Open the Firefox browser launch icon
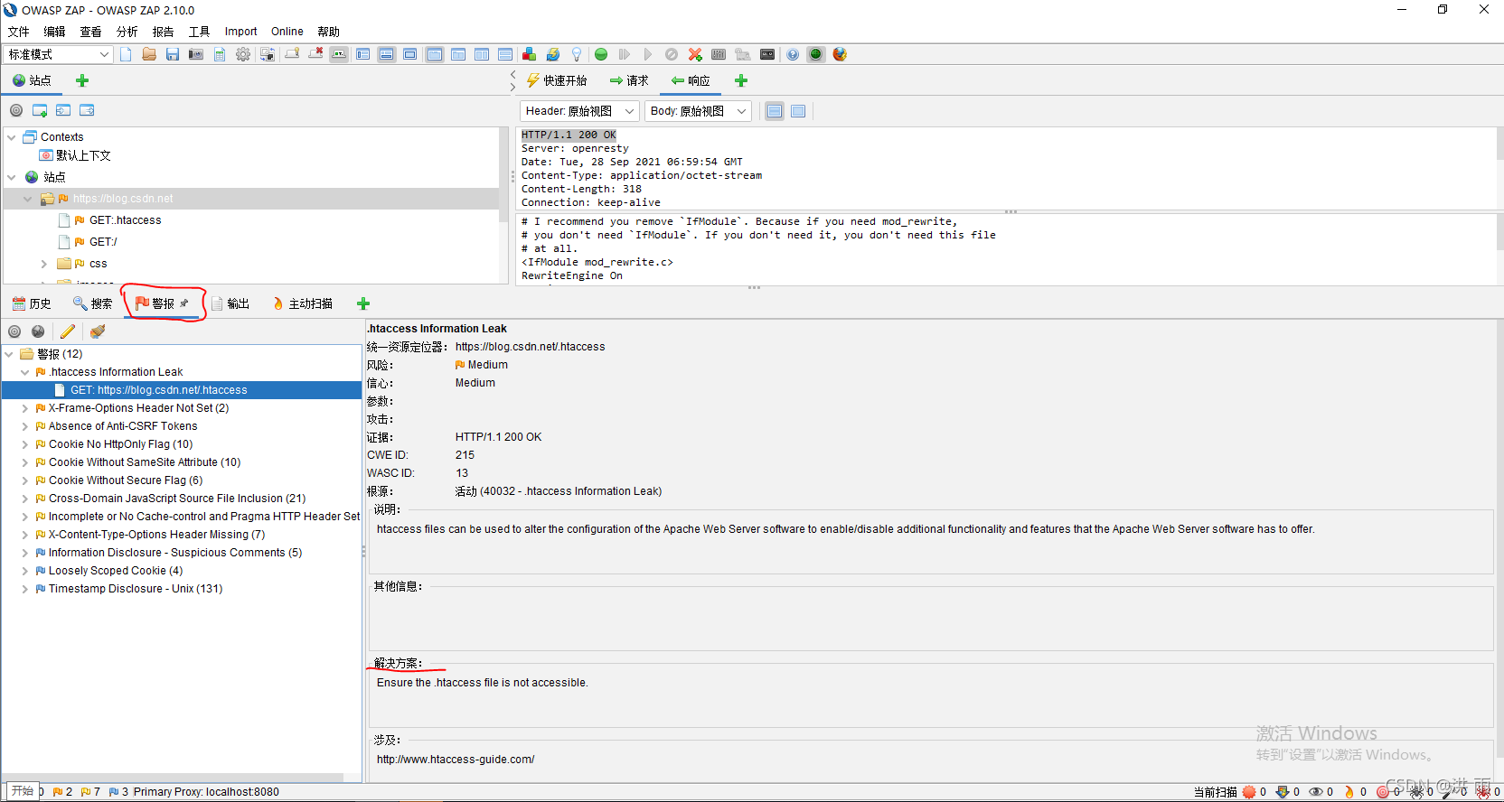This screenshot has height=802, width=1504. pos(840,54)
